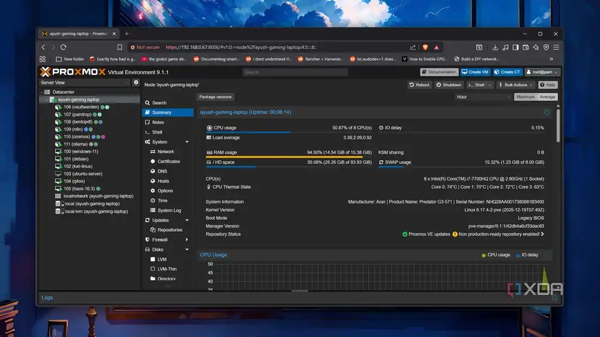Screen dimensions: 600x337
Task: Open Network settings
Action: [167, 152]
